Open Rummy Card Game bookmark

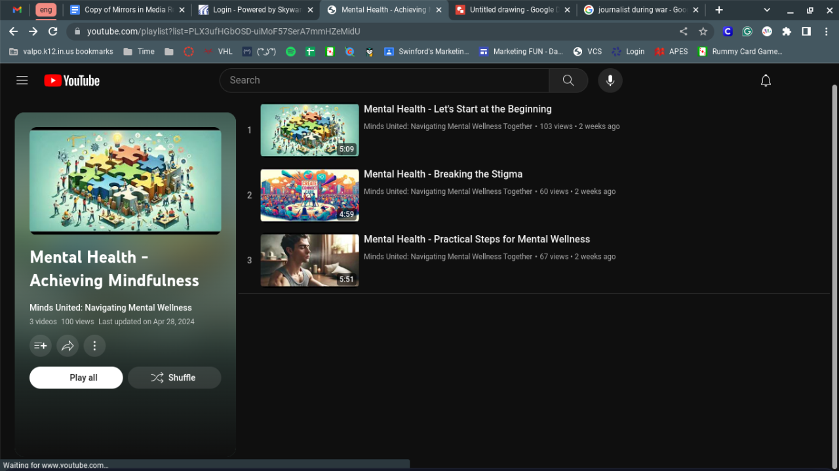point(740,51)
